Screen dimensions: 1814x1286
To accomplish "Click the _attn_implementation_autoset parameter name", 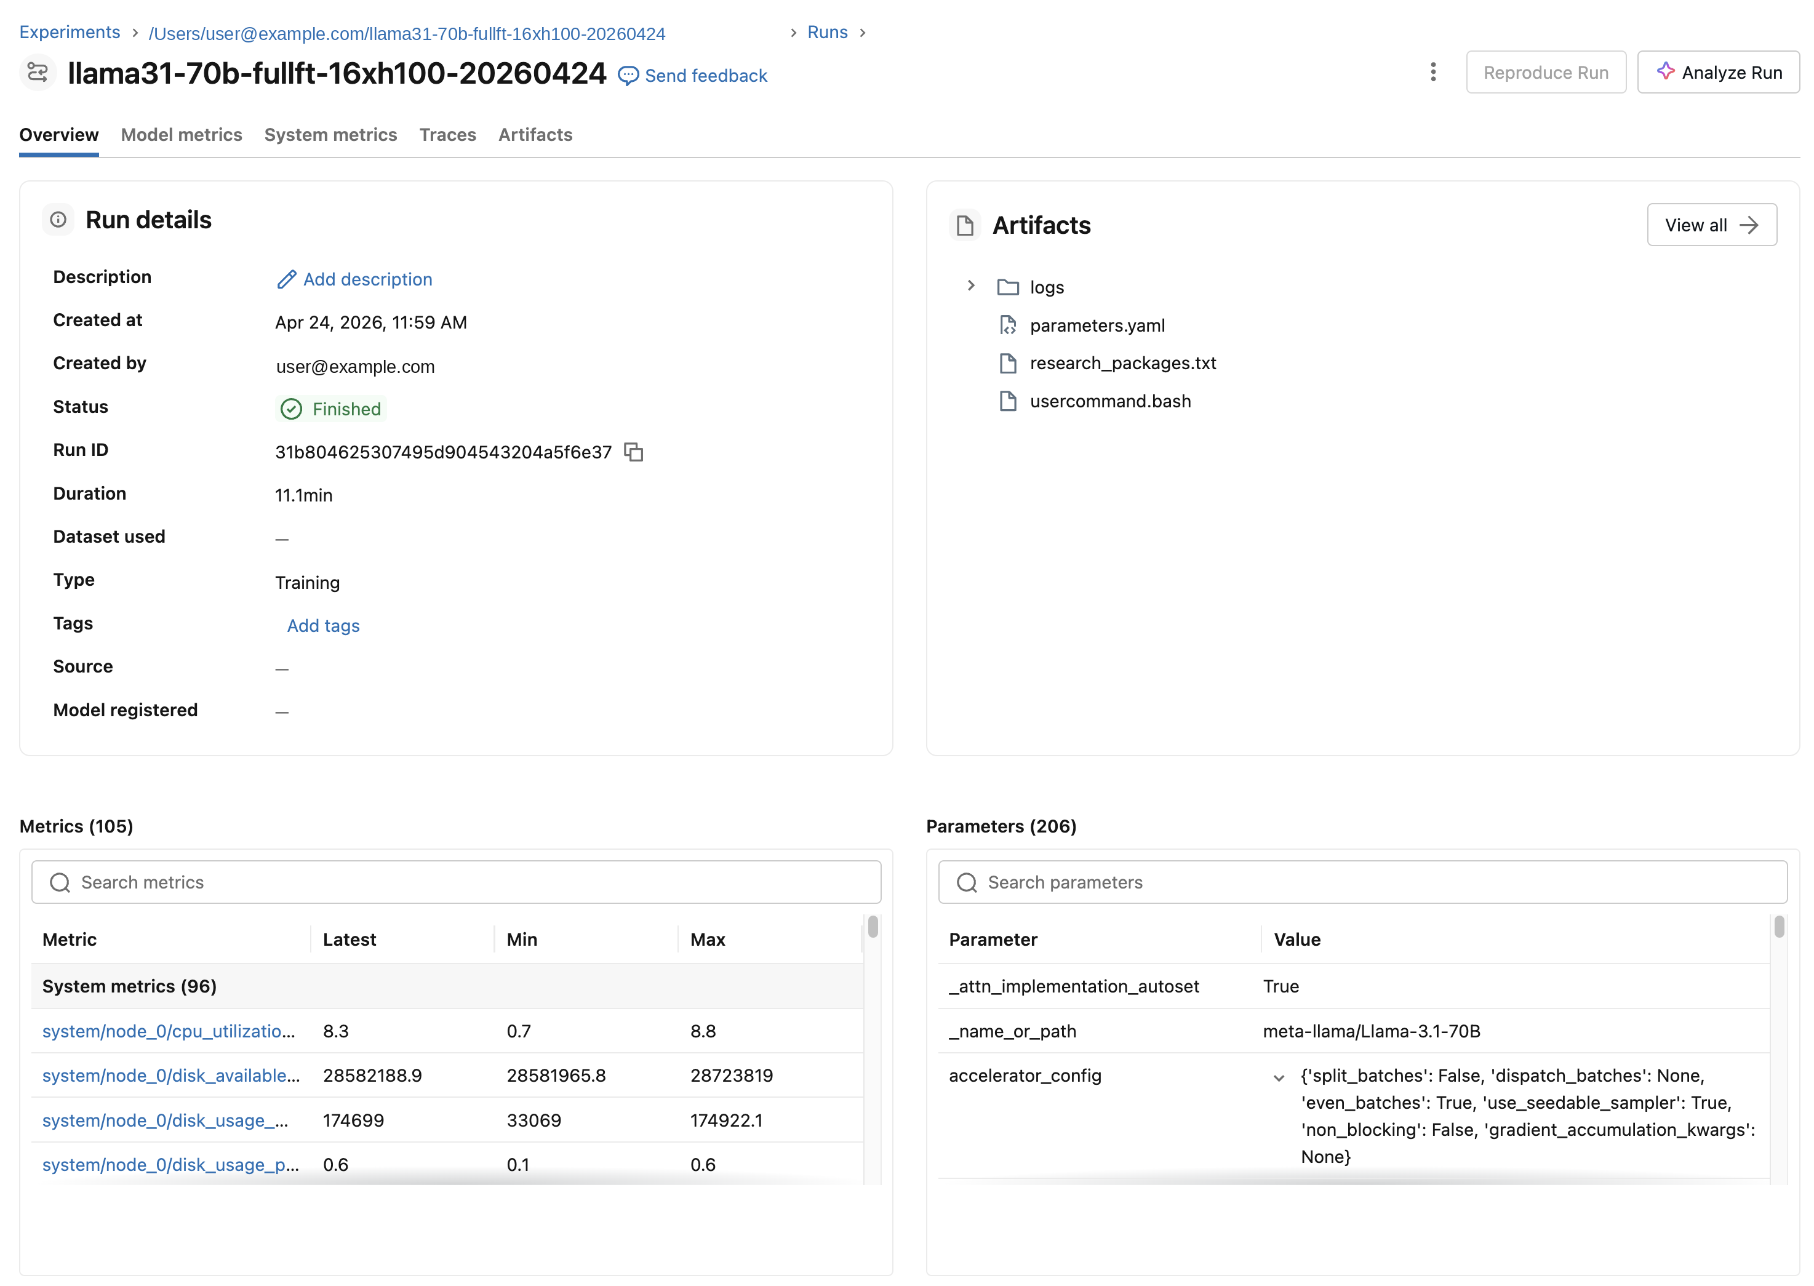I will click(x=1074, y=987).
